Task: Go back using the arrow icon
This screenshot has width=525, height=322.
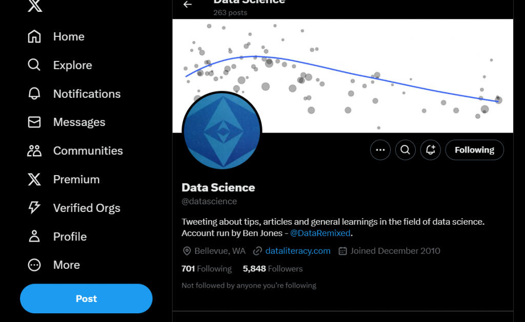Action: (188, 5)
